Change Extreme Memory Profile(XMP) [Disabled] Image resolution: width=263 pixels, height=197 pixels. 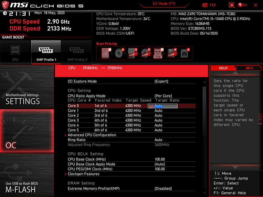click(163, 189)
